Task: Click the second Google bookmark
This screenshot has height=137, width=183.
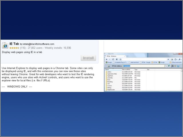Action: [161, 62]
